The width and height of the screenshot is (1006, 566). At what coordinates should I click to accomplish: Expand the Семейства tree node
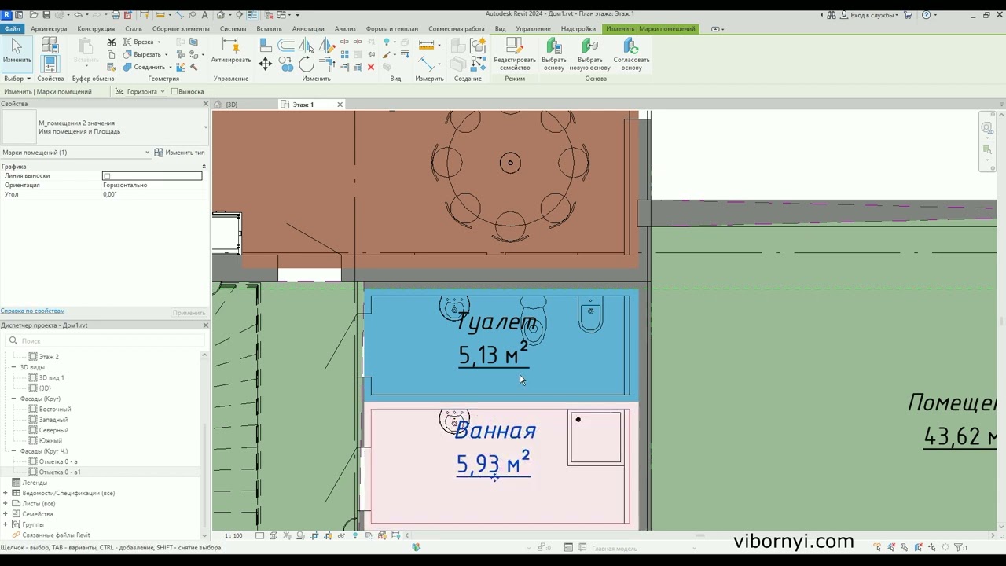point(6,514)
